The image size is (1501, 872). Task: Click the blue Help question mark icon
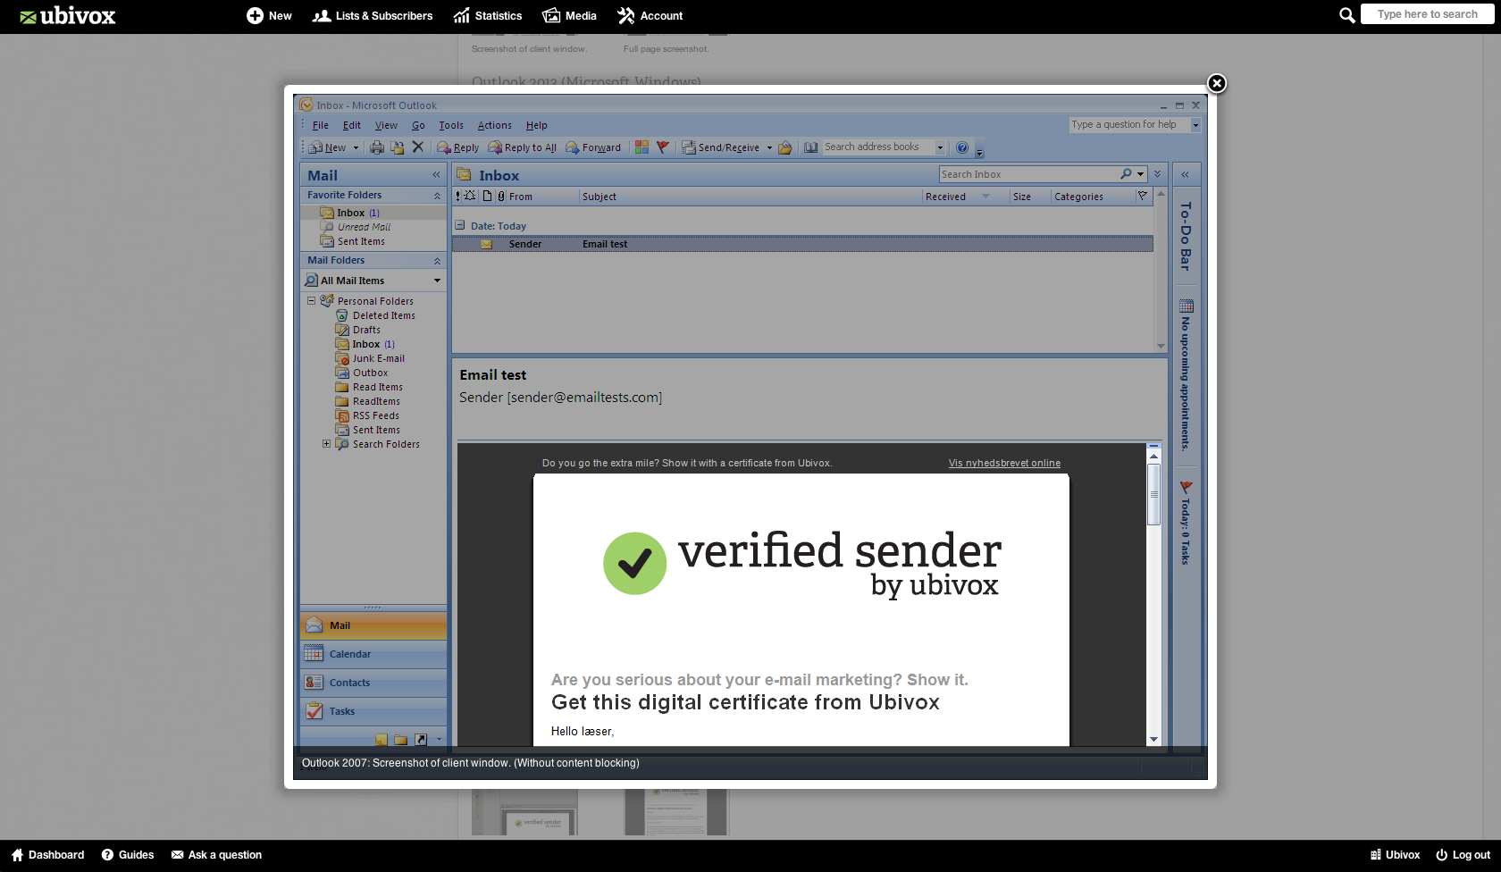click(962, 147)
